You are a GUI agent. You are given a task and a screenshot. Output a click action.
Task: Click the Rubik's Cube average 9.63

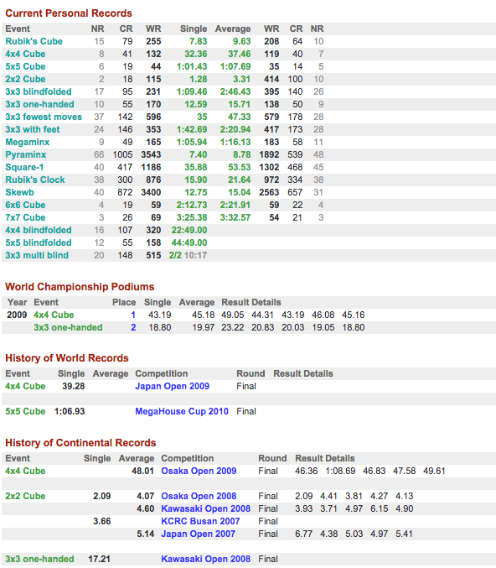pos(241,41)
